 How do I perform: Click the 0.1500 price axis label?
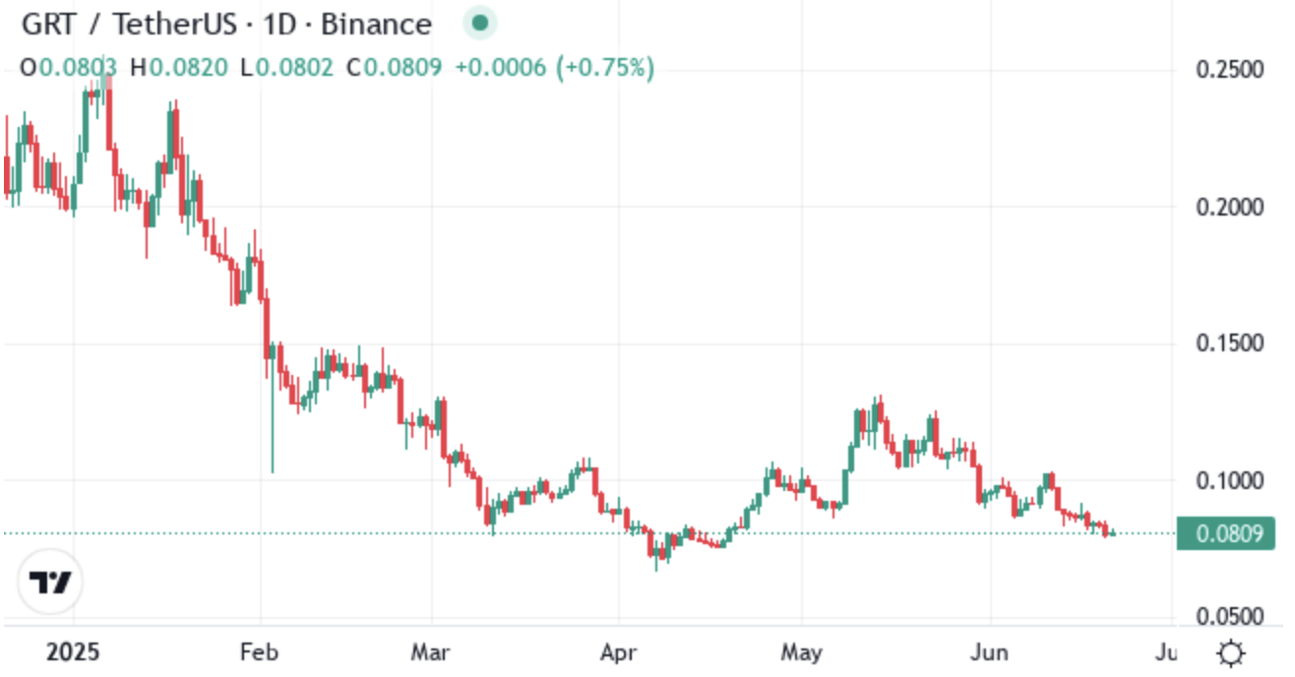click(1228, 343)
